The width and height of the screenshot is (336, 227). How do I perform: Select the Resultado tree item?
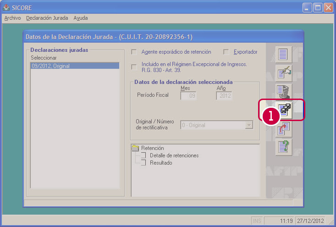[161, 163]
